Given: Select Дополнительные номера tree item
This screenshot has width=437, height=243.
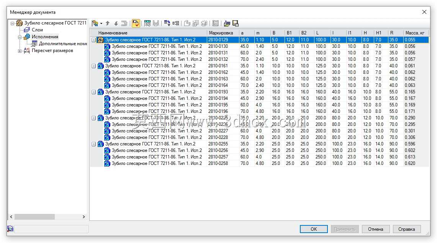Looking at the screenshot, I should [x=63, y=44].
